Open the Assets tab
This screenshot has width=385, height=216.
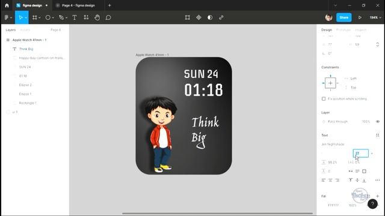click(25, 30)
